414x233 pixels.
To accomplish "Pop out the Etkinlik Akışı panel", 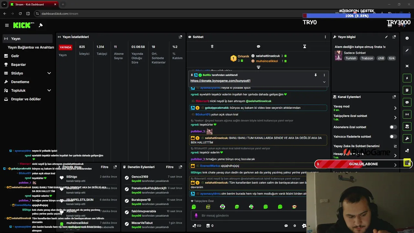I will coord(115,167).
